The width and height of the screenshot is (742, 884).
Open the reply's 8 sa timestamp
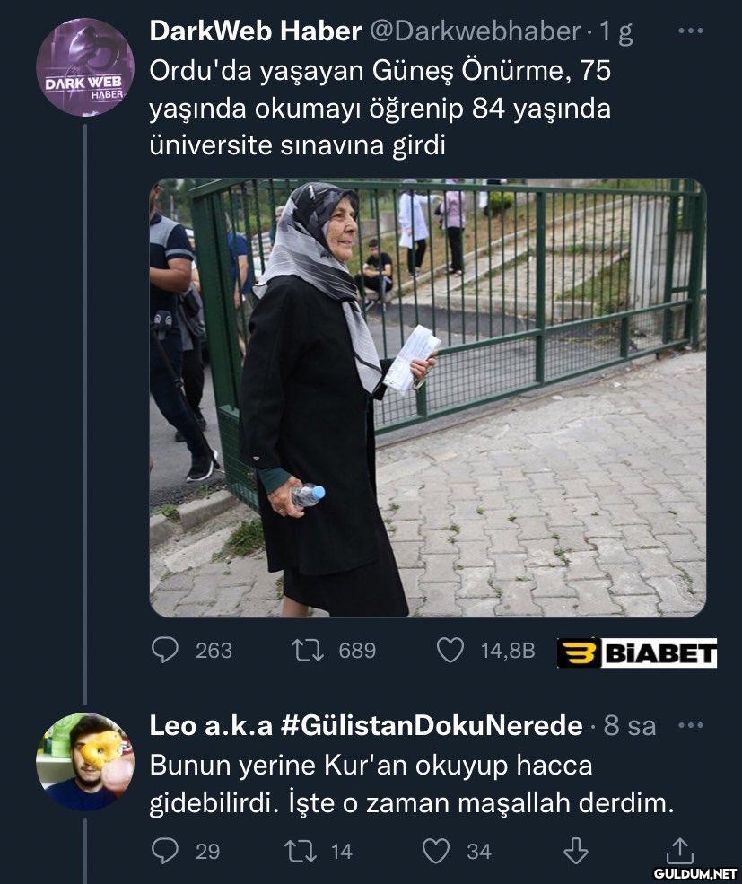[630, 726]
